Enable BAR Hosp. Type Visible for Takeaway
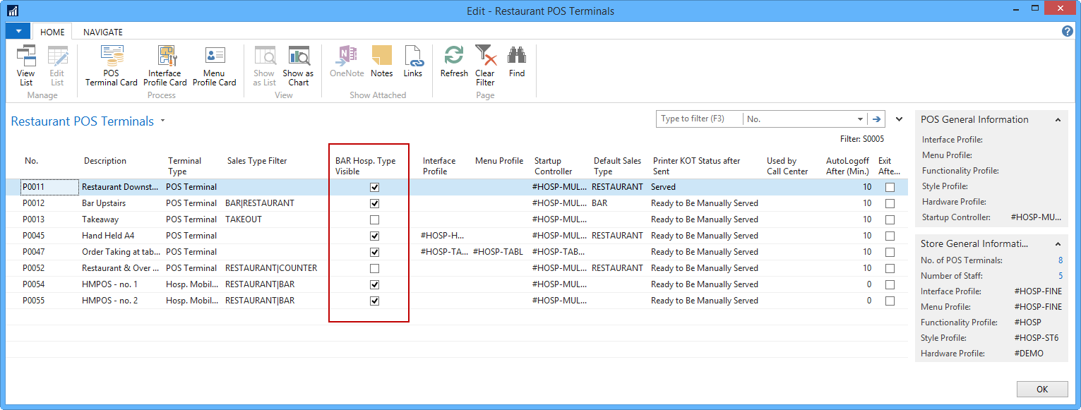 tap(375, 219)
